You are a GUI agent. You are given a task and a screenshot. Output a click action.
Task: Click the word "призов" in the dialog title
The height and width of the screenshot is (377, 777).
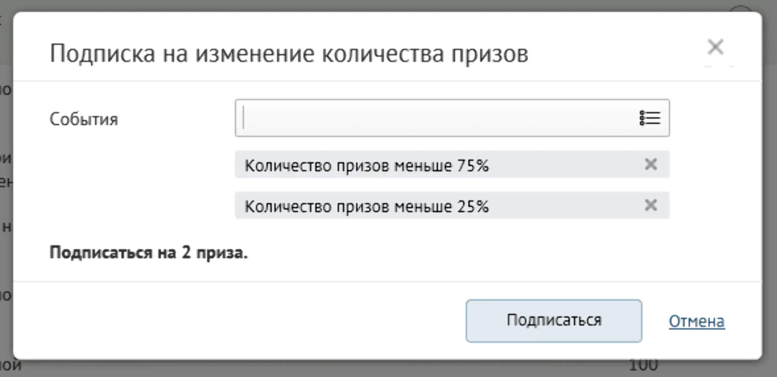click(x=489, y=53)
